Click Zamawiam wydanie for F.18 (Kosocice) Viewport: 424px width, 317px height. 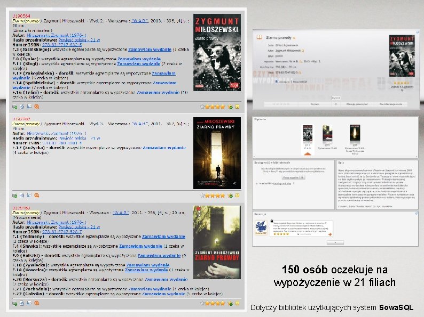(146, 270)
